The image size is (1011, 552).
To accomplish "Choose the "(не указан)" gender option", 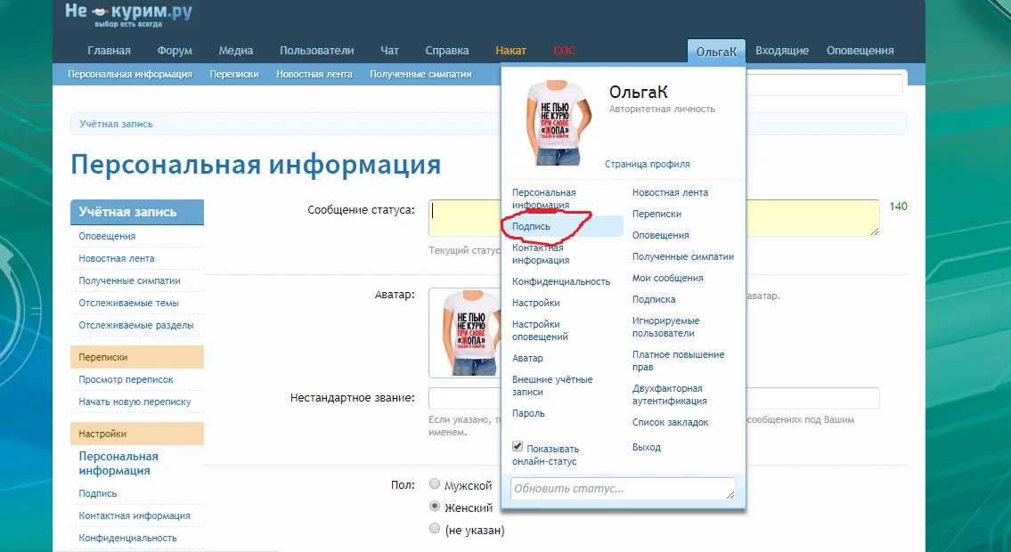I will [x=434, y=529].
